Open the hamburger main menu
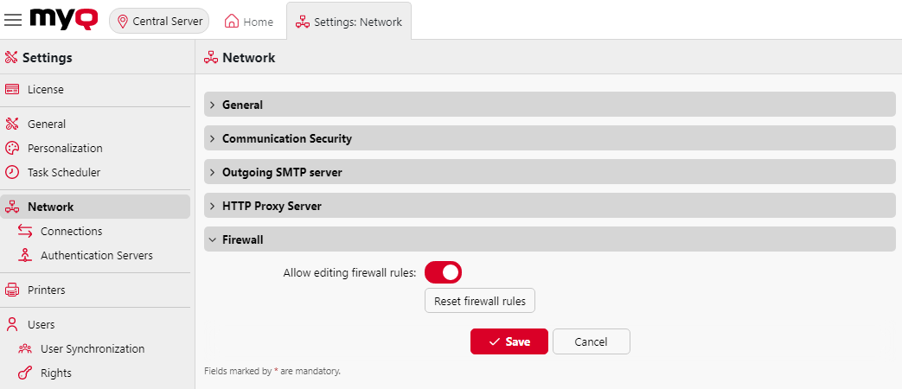This screenshot has width=902, height=389. coord(13,21)
